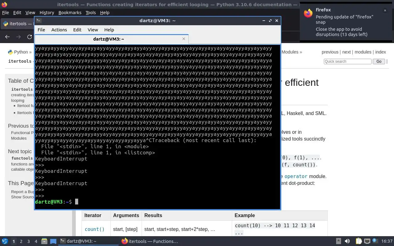
Task: Open the update notifier tray icon
Action: tap(375, 241)
